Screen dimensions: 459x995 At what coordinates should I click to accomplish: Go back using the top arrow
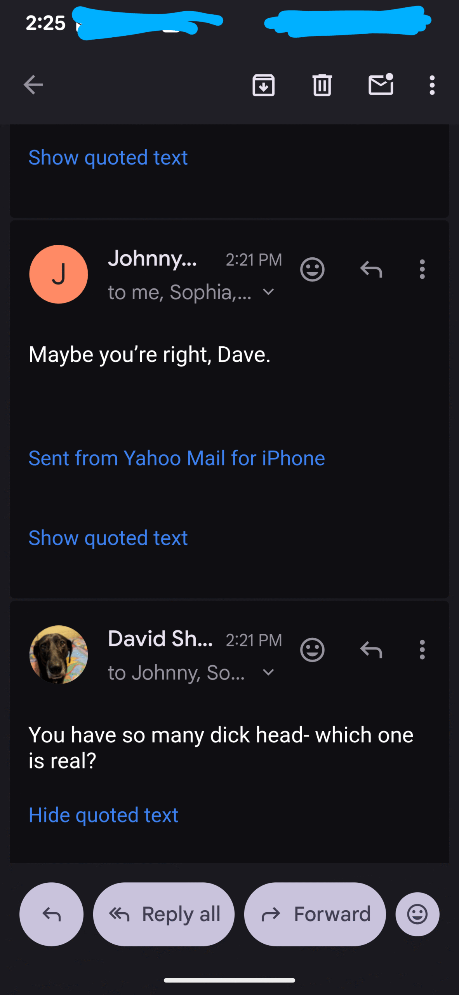click(33, 85)
